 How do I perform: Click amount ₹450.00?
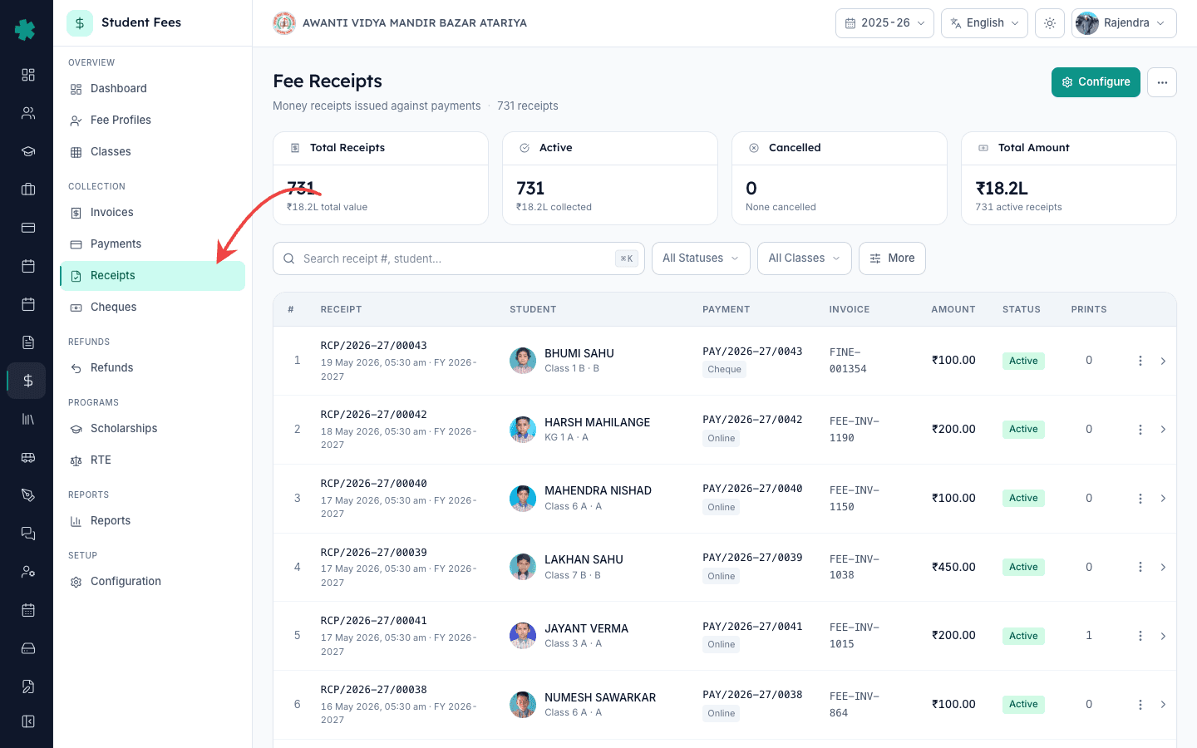953,567
